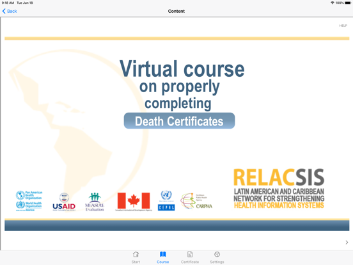Advance to next slide with right chevron

click(x=347, y=242)
